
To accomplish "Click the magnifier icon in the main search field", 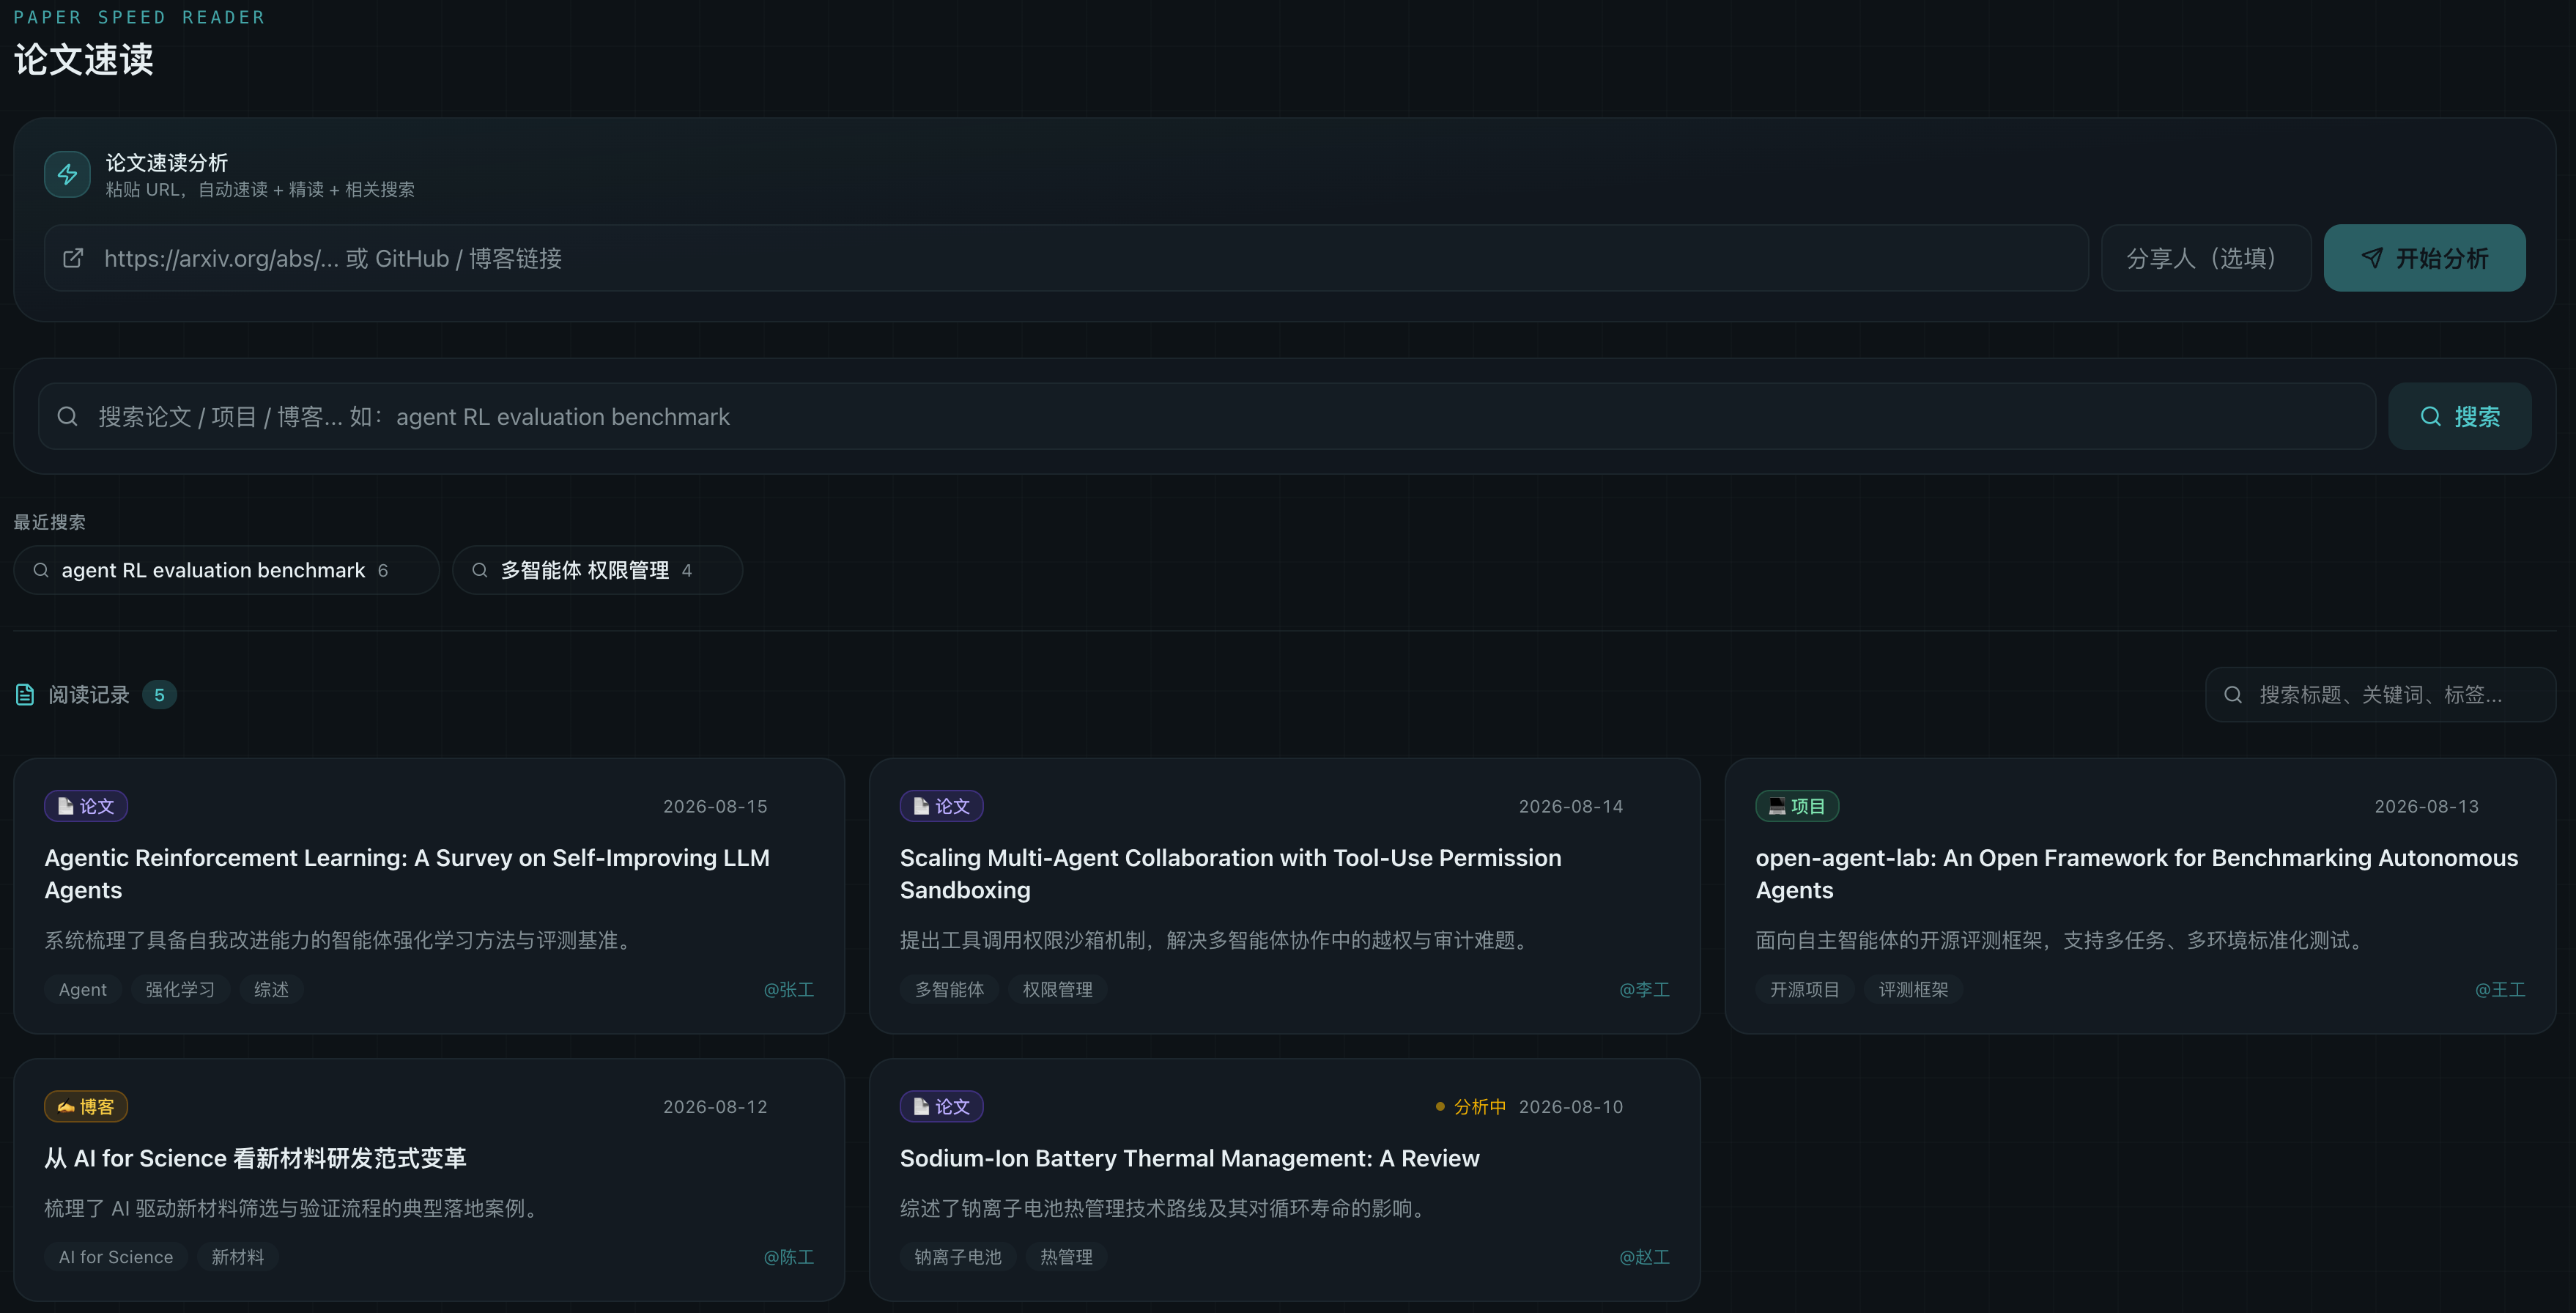I will [x=67, y=416].
